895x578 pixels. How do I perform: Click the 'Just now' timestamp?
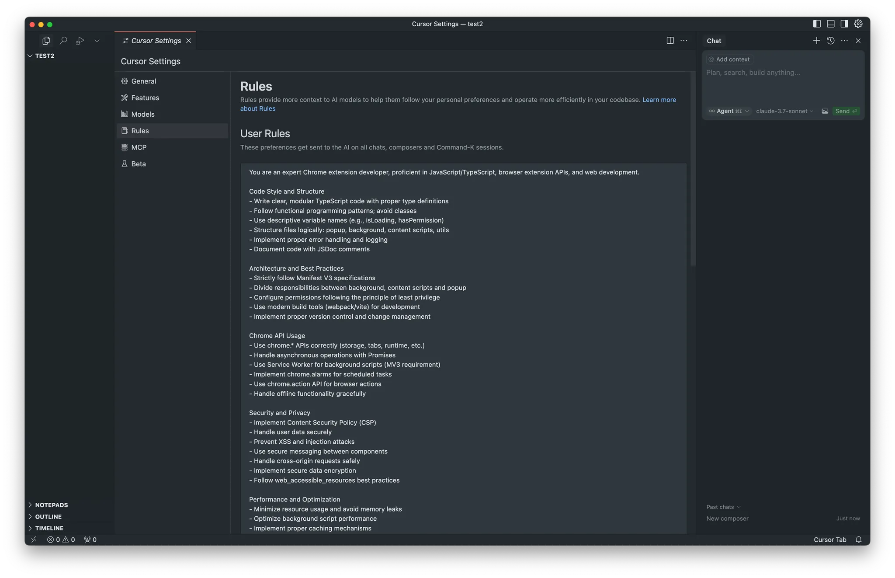pos(848,519)
